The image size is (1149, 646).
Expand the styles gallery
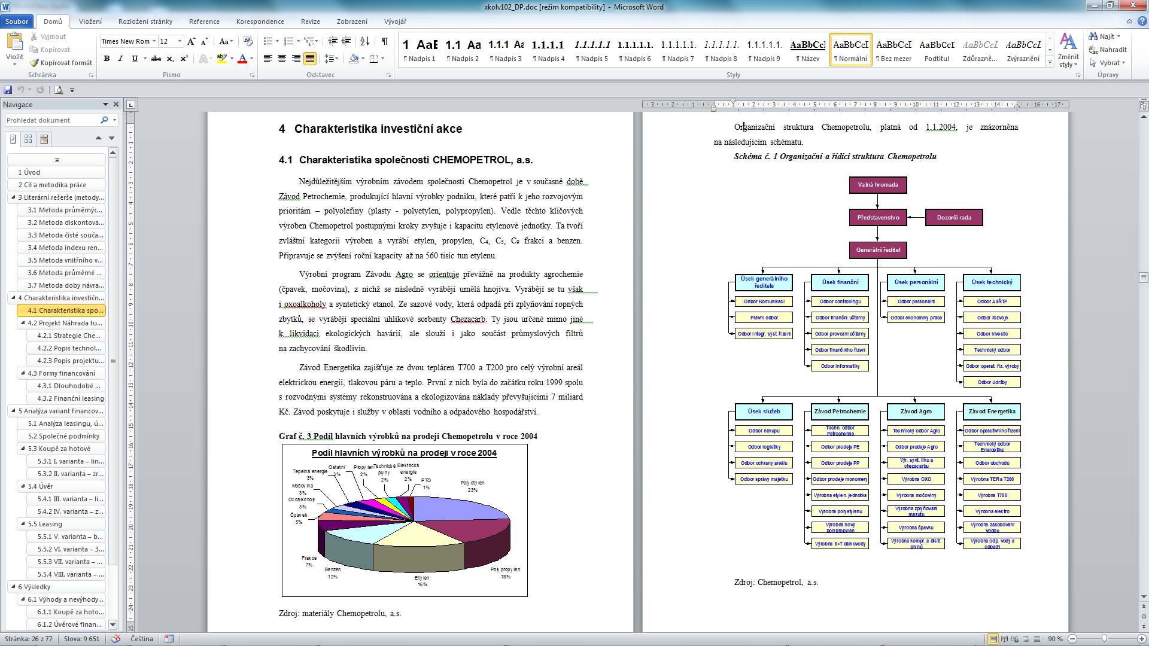[1050, 62]
